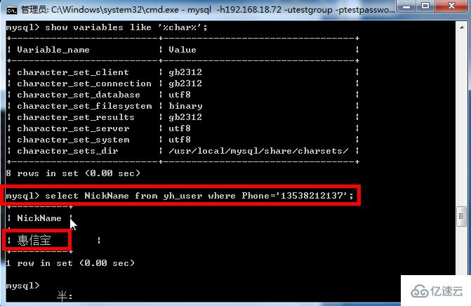
Task: Maximize the cmd.exe window
Action: tap(425, 6)
